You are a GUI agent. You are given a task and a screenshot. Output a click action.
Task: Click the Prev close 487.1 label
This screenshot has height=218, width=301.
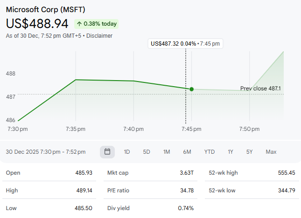tap(260, 89)
